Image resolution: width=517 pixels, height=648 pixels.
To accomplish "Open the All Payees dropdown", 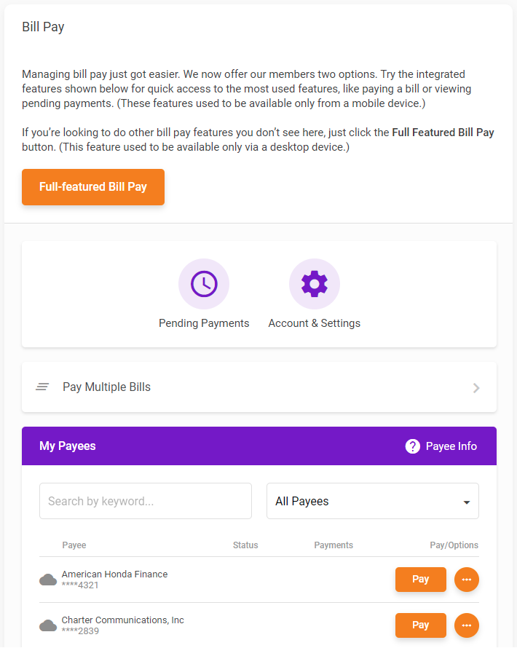I will coord(372,501).
